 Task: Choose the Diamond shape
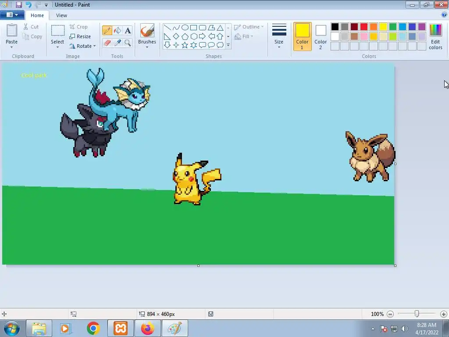[176, 36]
